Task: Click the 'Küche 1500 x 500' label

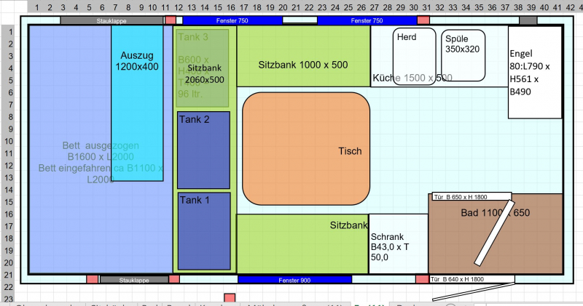Action: coord(412,78)
